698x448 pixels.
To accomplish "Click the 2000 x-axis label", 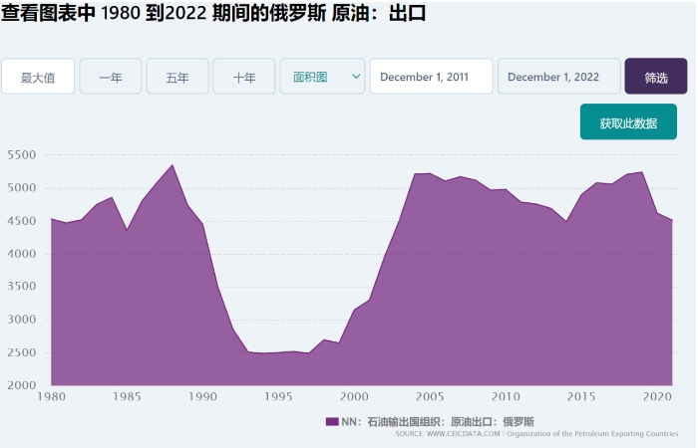I will (354, 396).
